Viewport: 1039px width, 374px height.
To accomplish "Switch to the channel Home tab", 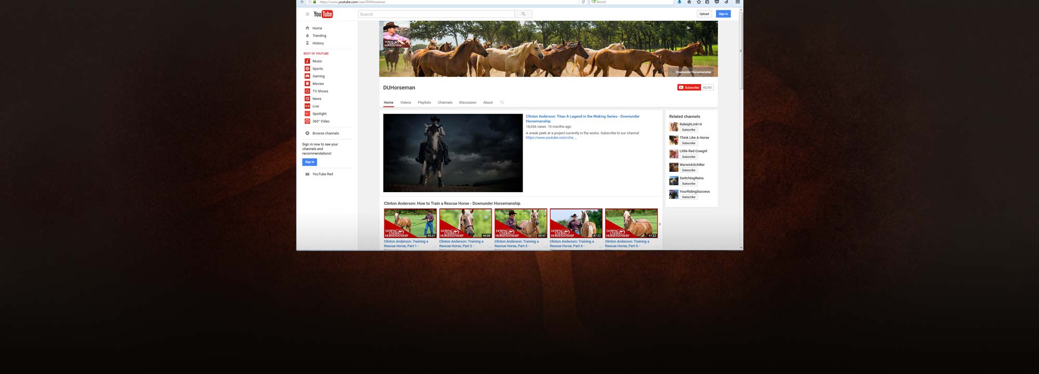I will (x=389, y=102).
